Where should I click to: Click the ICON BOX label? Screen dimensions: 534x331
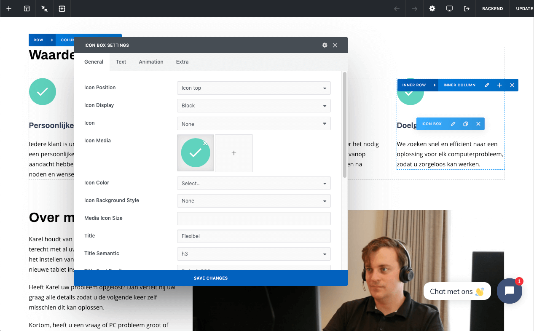pyautogui.click(x=432, y=124)
